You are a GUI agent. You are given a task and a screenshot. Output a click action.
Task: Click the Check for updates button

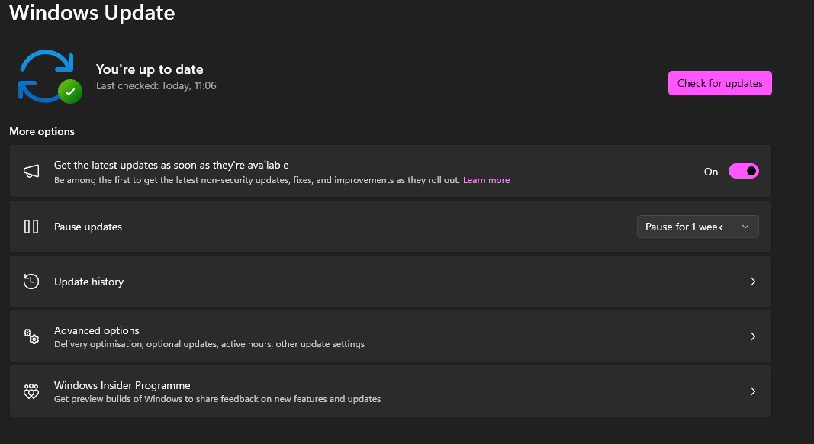coord(719,83)
